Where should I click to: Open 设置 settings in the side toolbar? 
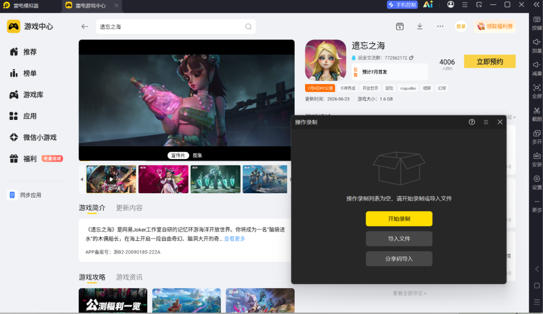pos(537,182)
